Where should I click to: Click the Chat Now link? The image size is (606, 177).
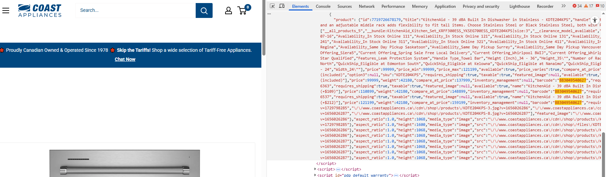pos(125,59)
